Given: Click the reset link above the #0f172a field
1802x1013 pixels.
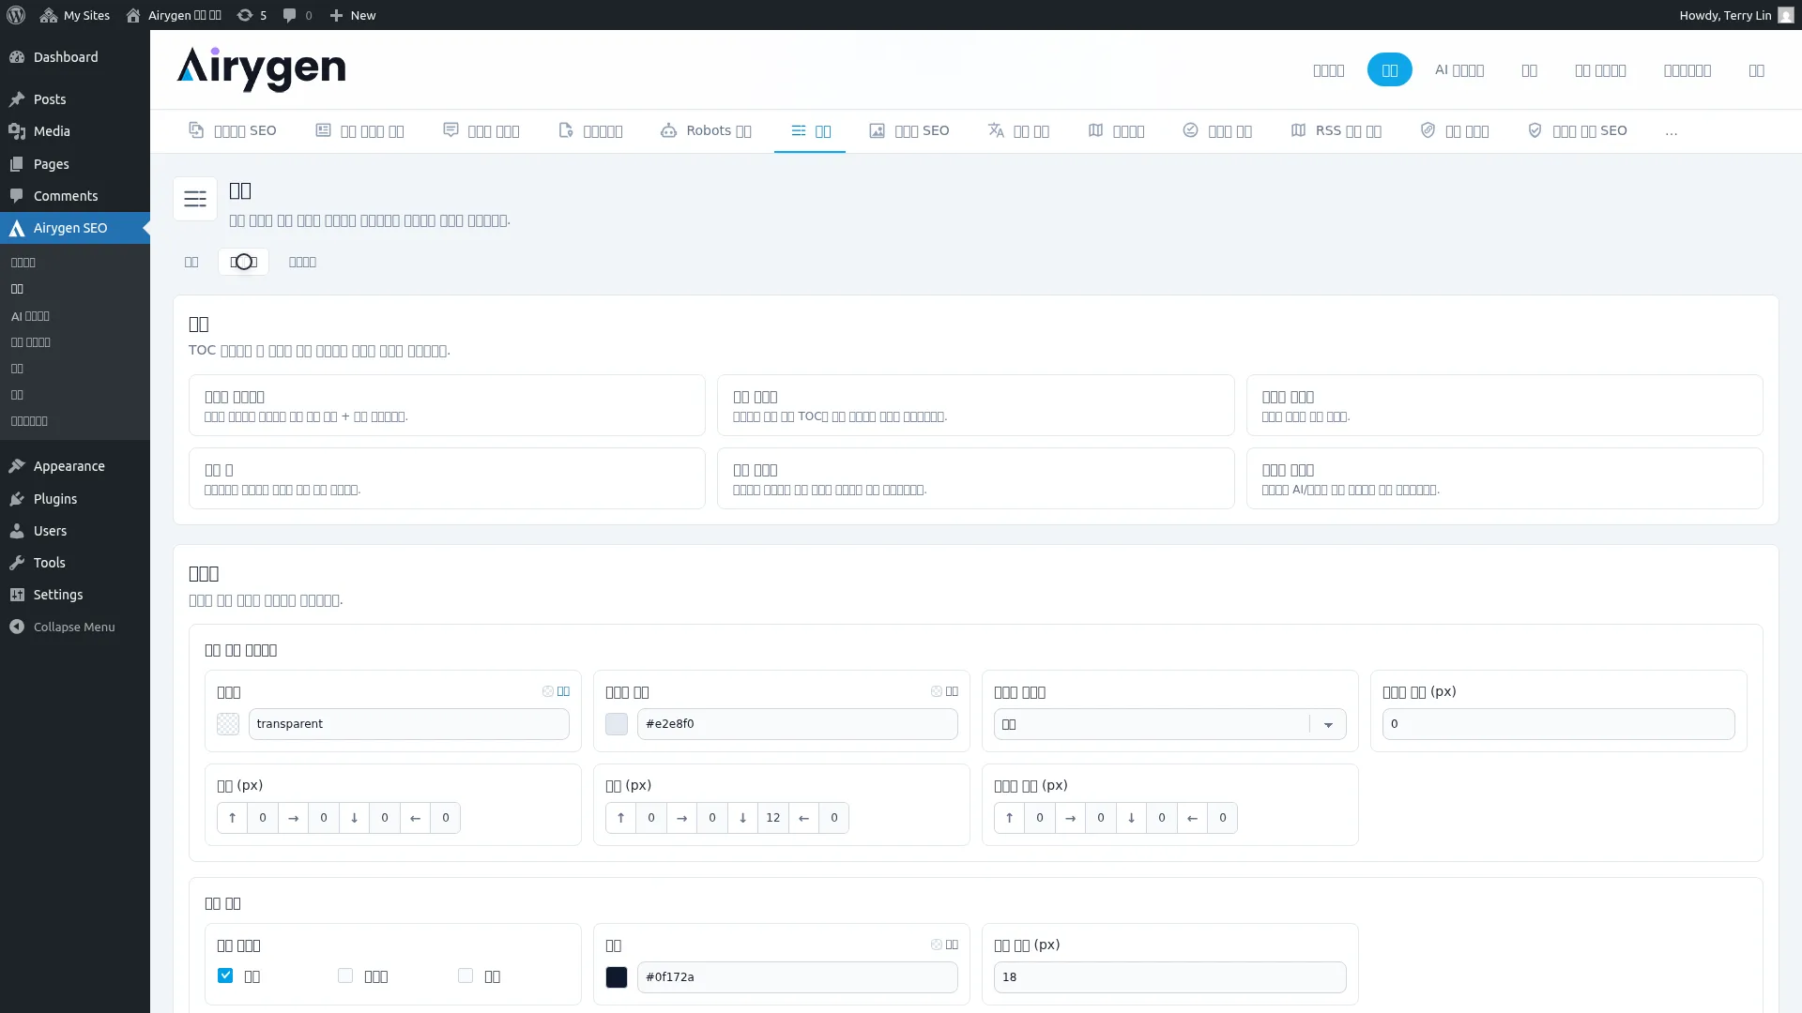Looking at the screenshot, I should pyautogui.click(x=944, y=945).
